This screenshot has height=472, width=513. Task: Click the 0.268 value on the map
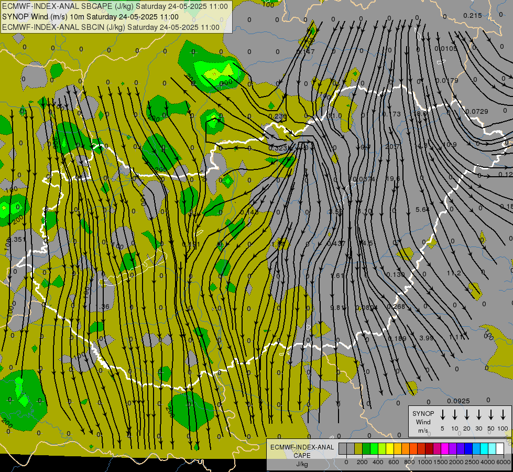pyautogui.click(x=396, y=307)
